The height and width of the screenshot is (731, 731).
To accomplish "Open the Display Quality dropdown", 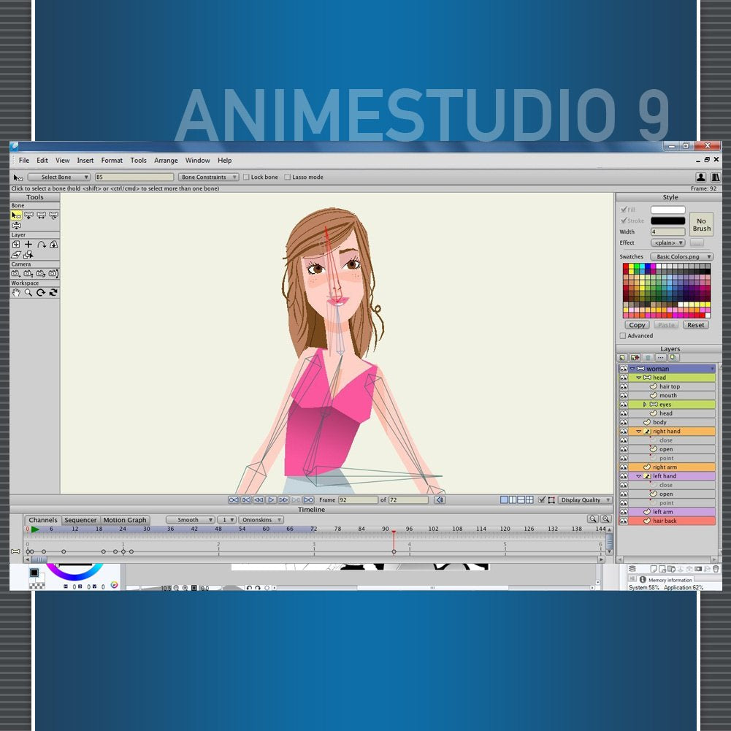I will (x=585, y=500).
